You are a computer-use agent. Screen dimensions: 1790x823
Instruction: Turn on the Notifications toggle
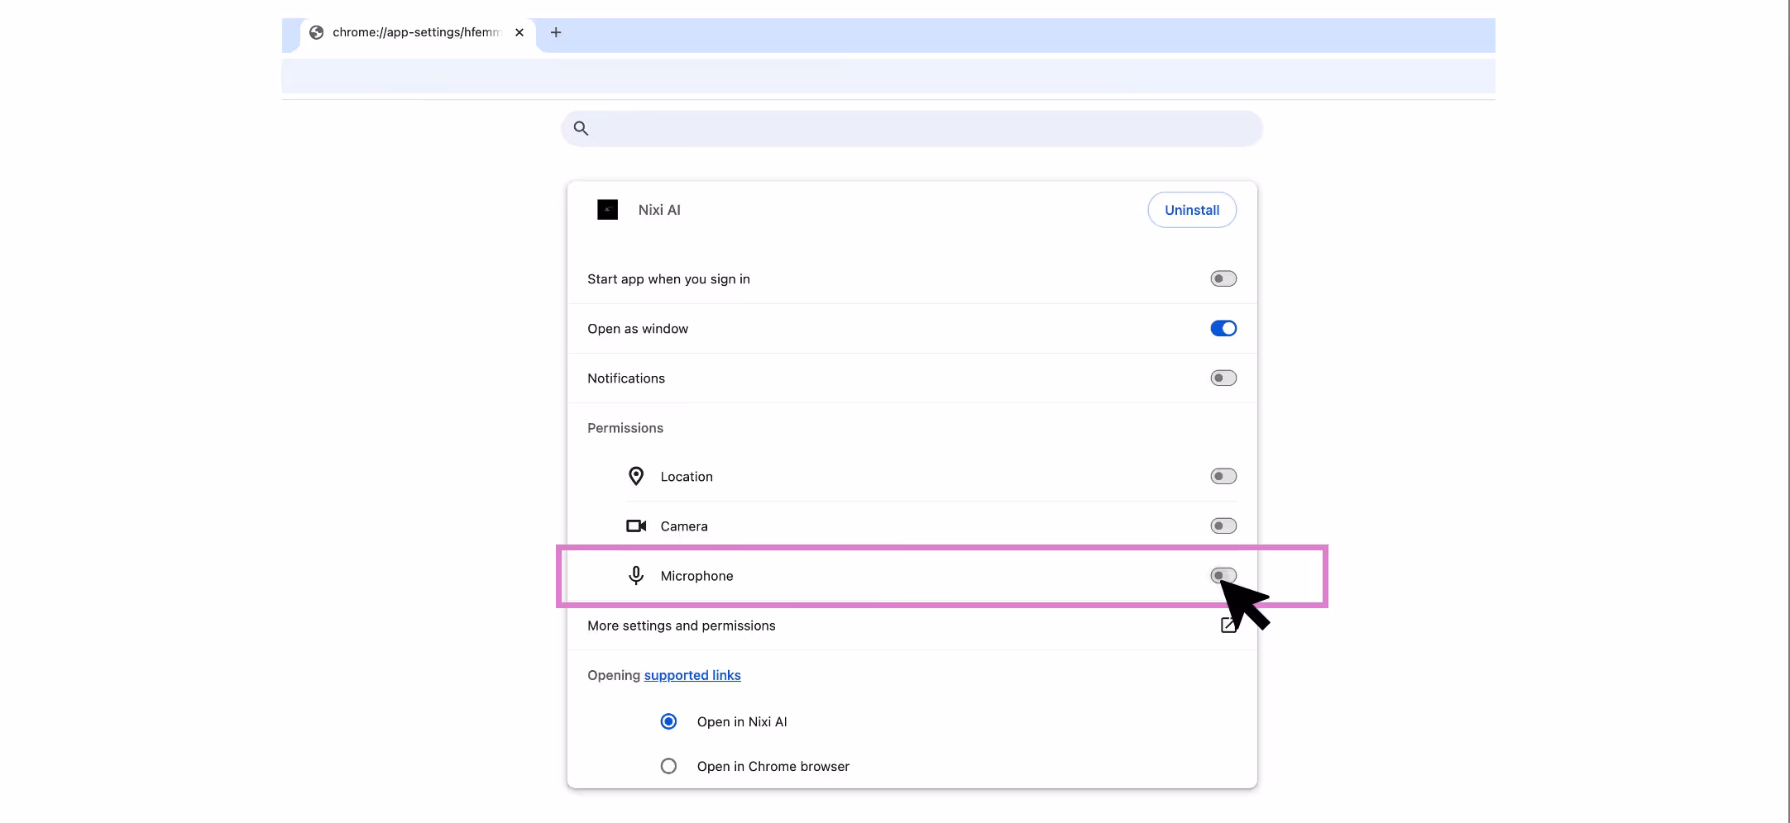[1222, 378]
